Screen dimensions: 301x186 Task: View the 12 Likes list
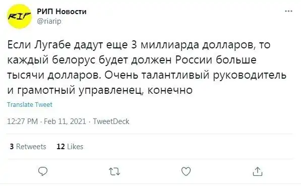coord(70,147)
